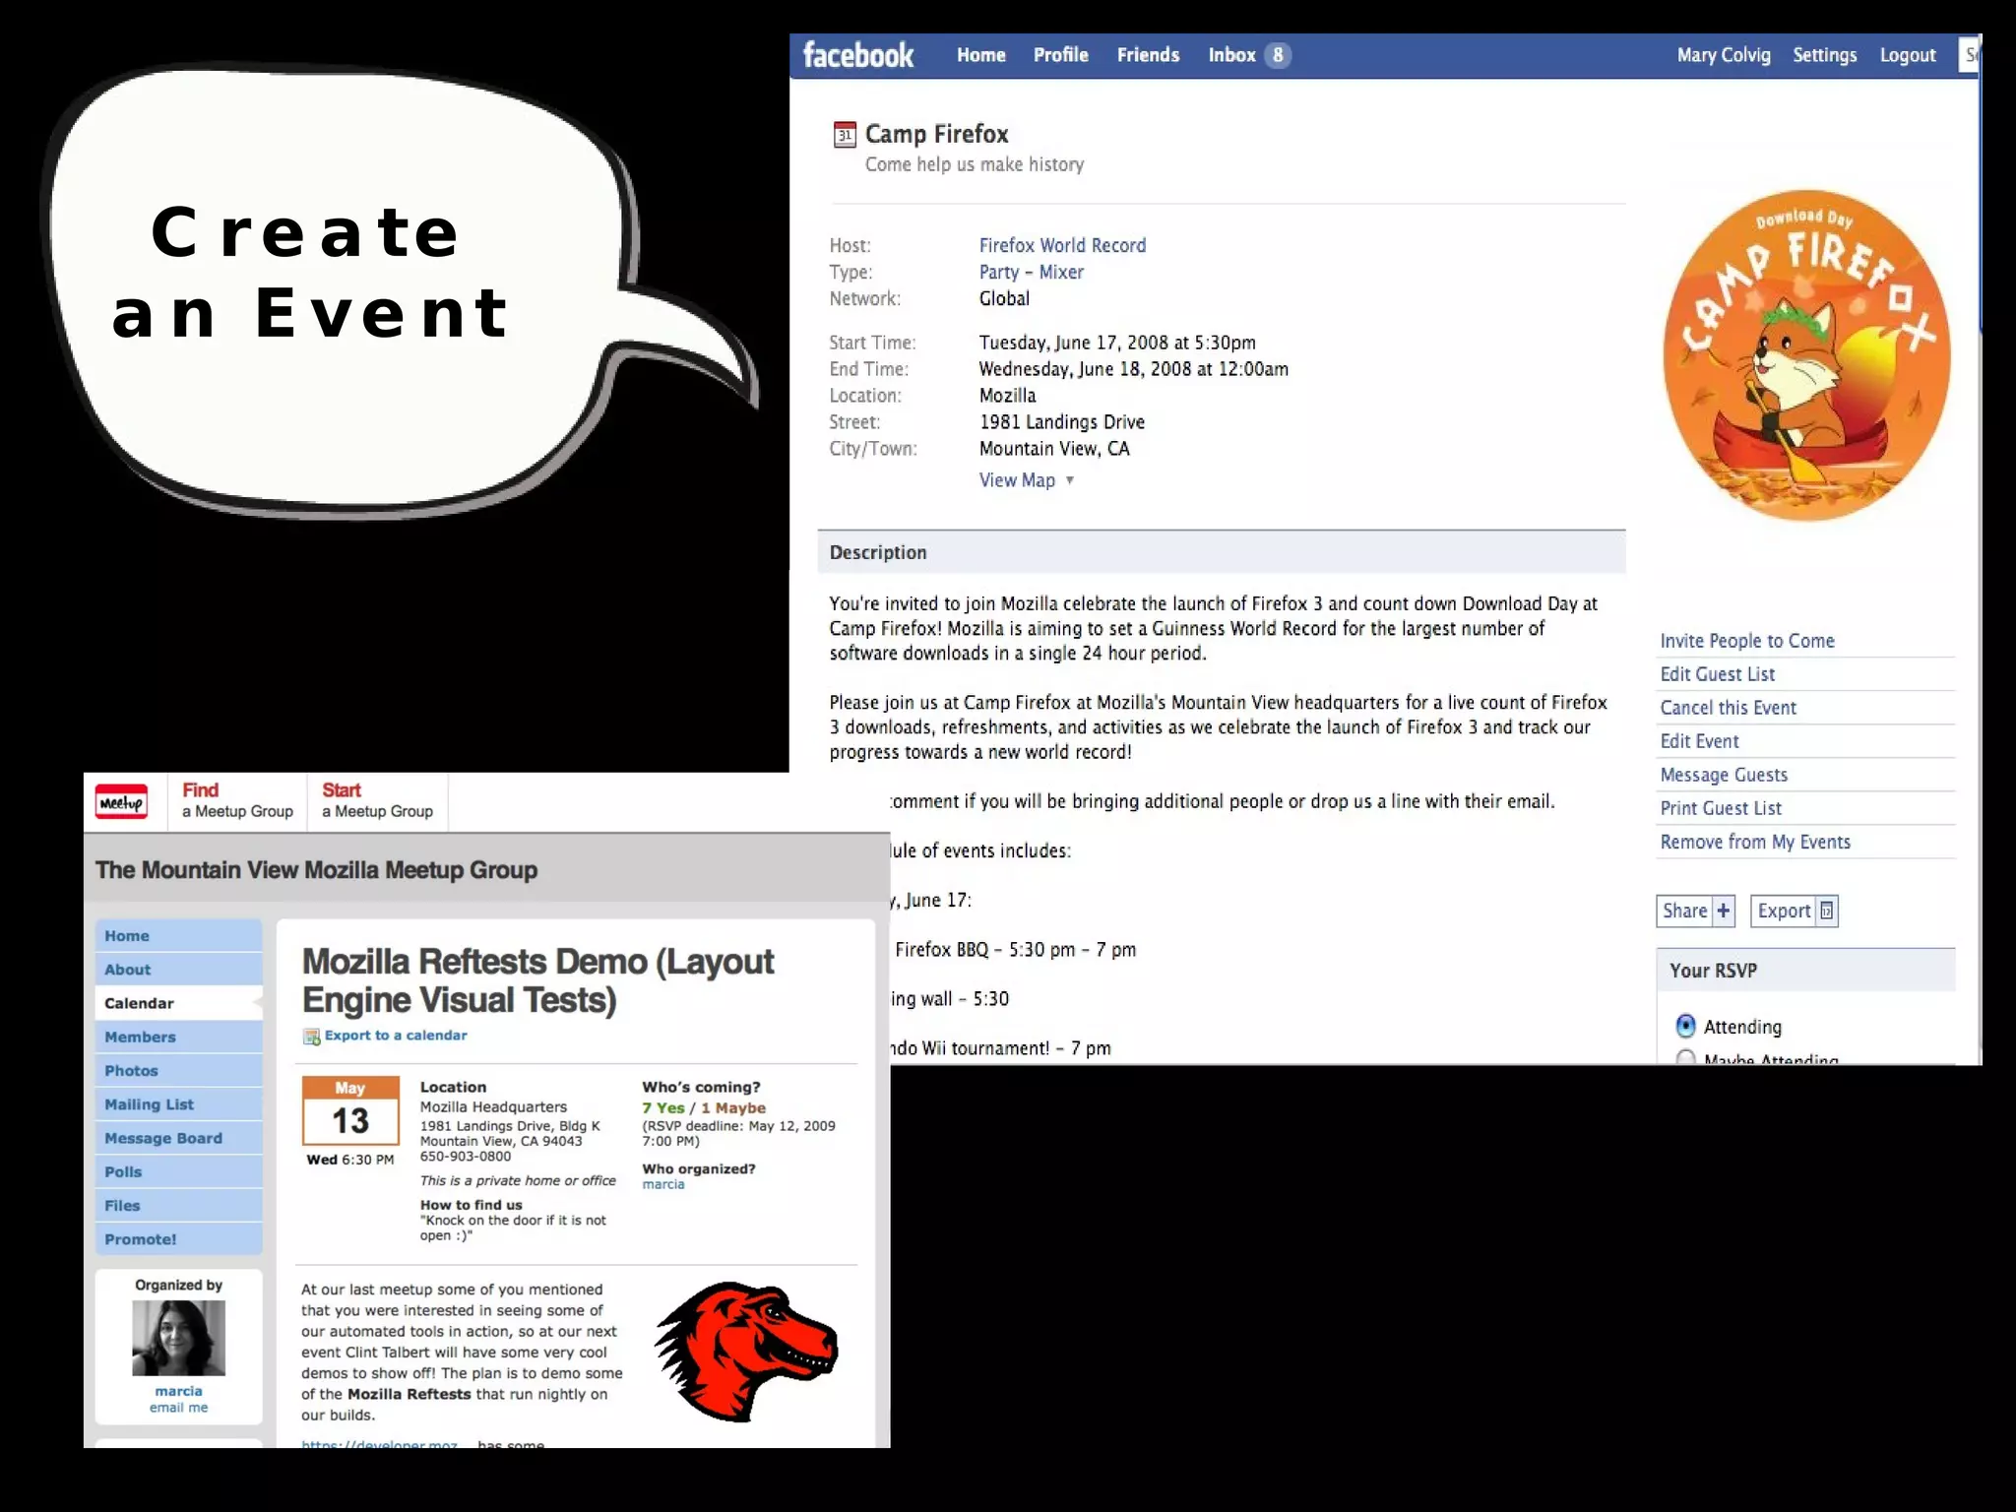This screenshot has width=2016, height=1512.
Task: Click Logout in Facebook header
Action: click(1907, 55)
